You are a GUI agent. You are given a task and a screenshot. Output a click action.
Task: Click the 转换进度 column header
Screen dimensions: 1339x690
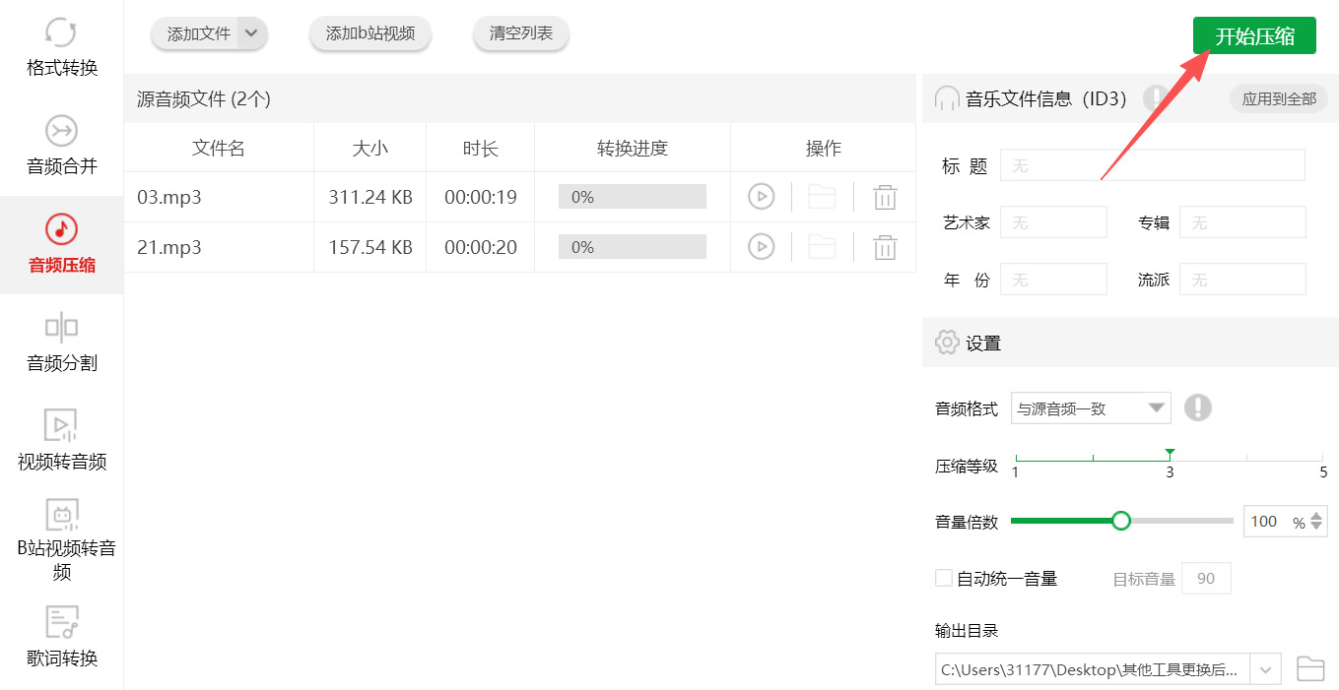coord(633,149)
